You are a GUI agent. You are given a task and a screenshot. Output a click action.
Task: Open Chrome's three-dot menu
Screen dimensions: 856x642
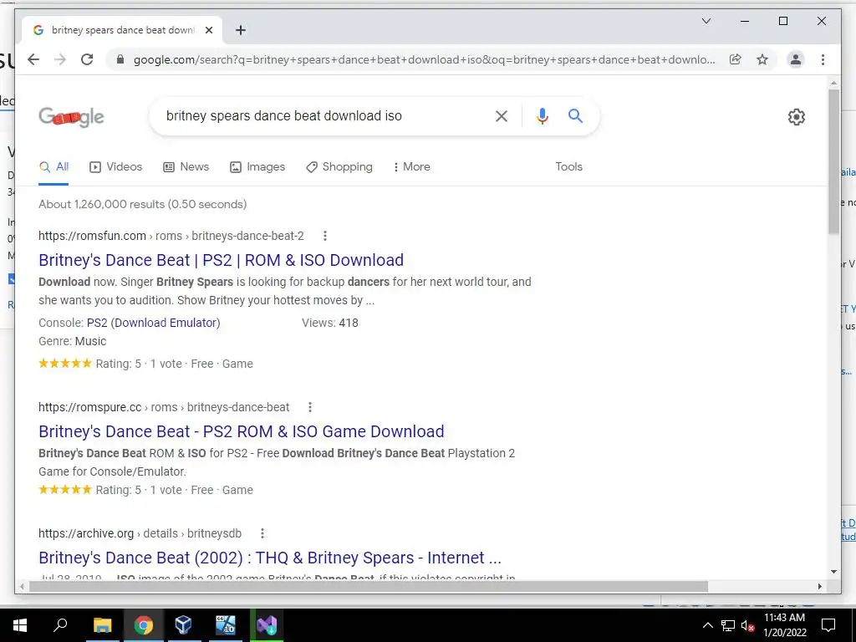pyautogui.click(x=823, y=59)
